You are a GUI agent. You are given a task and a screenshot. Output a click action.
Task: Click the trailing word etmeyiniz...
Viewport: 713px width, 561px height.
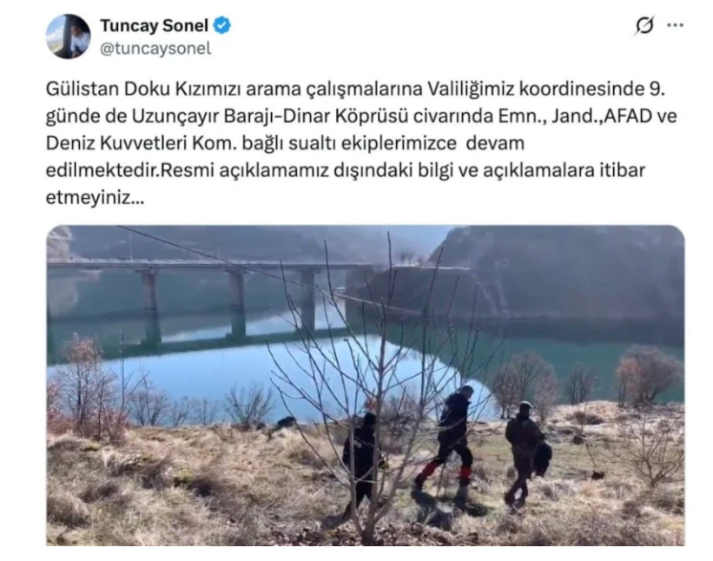click(95, 198)
